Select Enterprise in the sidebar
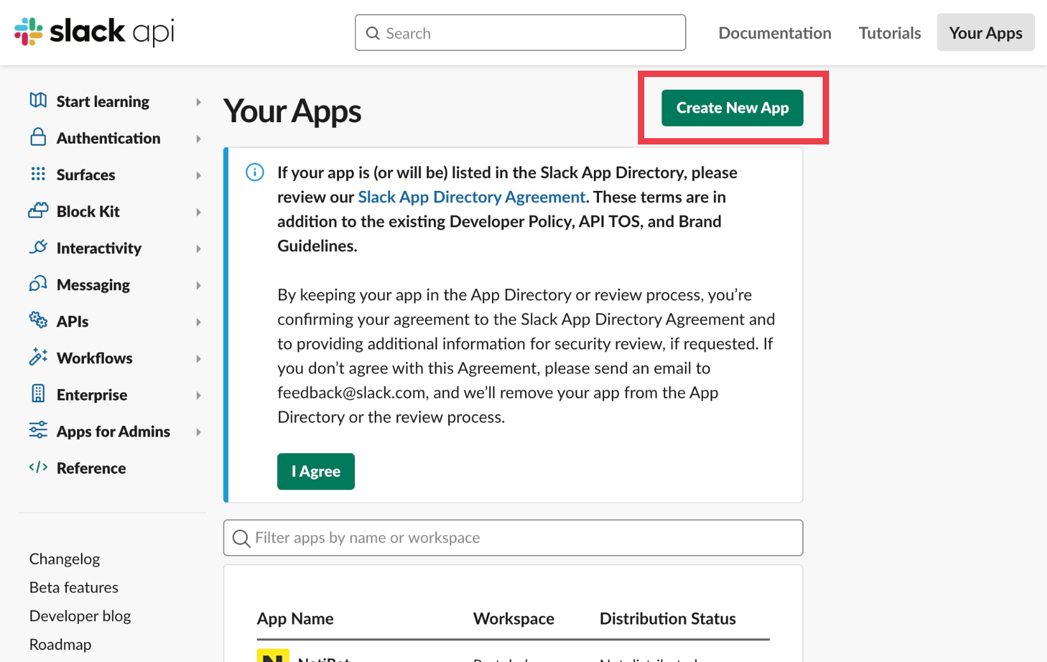 (92, 395)
